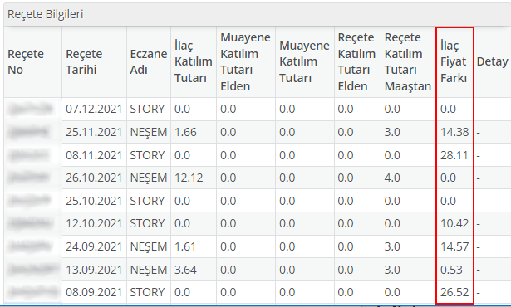Select date cell 08.09.2021
The image size is (511, 307).
[94, 292]
